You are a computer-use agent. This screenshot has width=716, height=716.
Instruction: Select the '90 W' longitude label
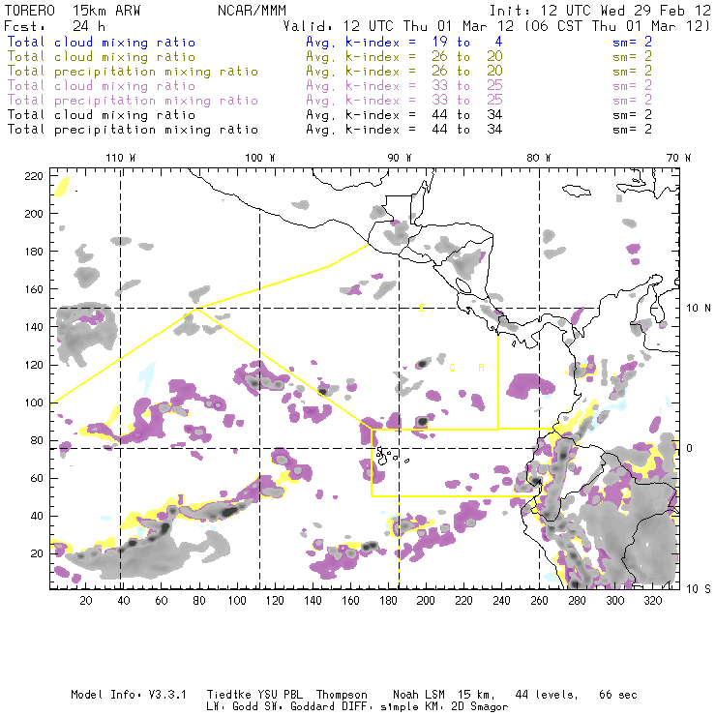click(400, 158)
